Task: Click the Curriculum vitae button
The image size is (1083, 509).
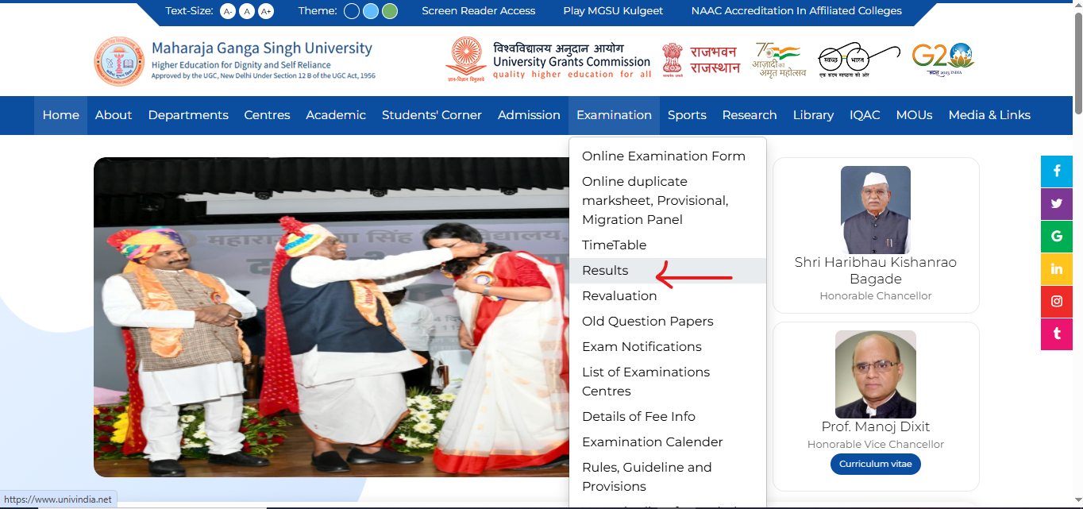Action: coord(875,464)
